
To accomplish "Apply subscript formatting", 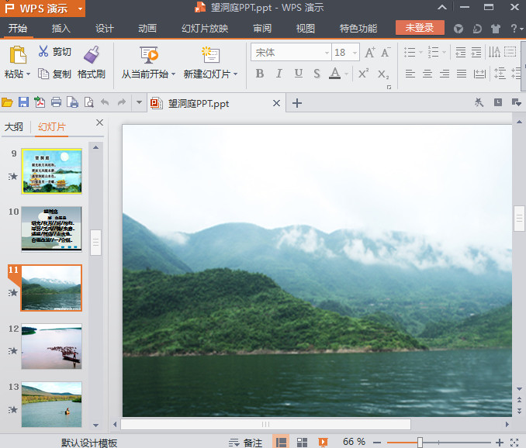I will tap(383, 74).
